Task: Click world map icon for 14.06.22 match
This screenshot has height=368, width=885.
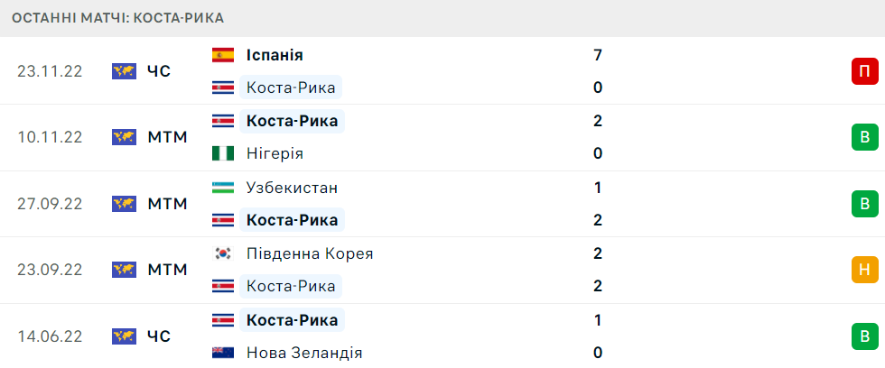Action: pos(124,336)
